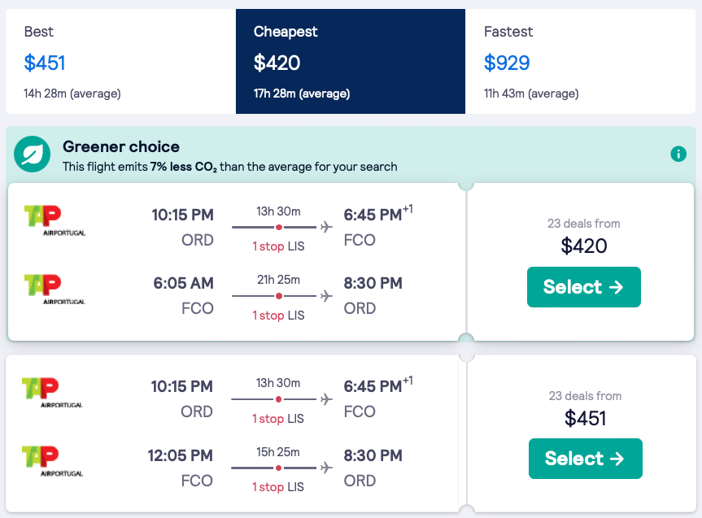
Task: Click the 12:05 PM FCO departure time
Action: point(180,455)
